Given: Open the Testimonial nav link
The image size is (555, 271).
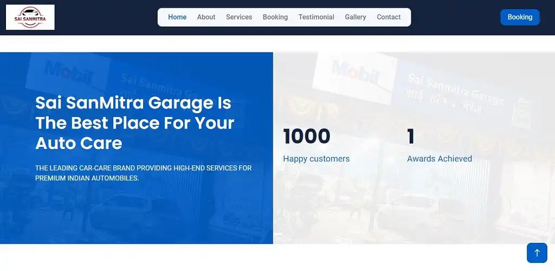Looking at the screenshot, I should [x=316, y=17].
